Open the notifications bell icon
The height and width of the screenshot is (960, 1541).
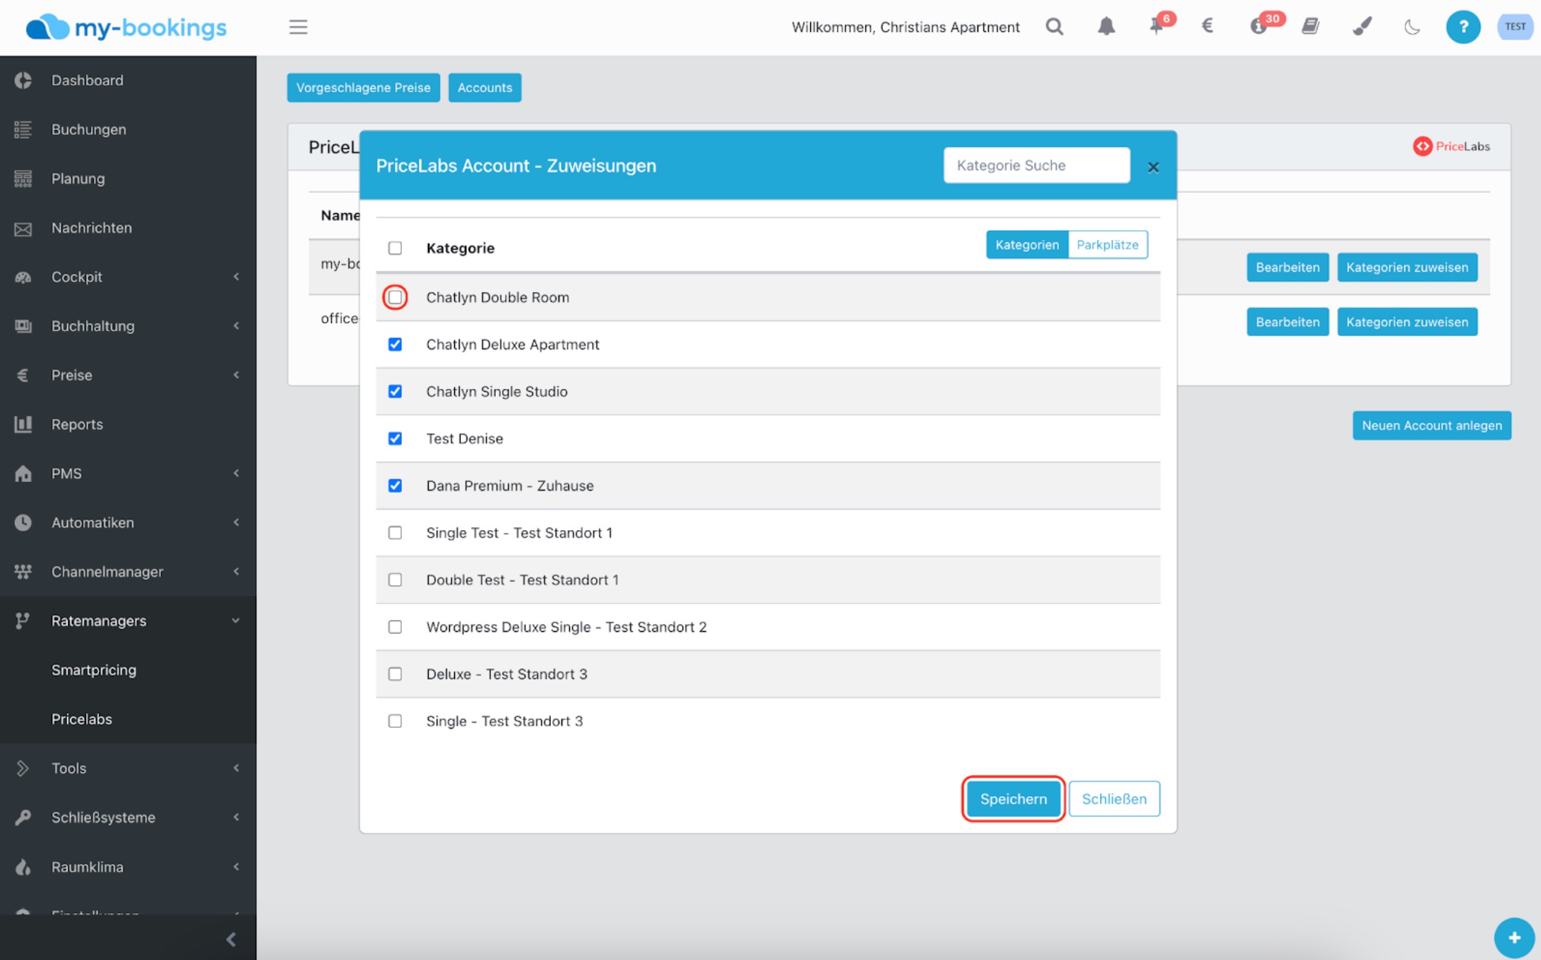(1106, 27)
